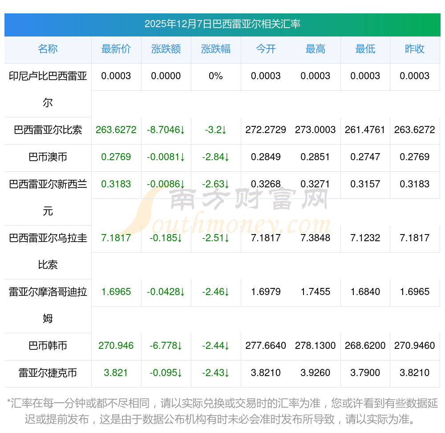
Task: Click the latest price 7.1817 in green
Action: point(116,238)
